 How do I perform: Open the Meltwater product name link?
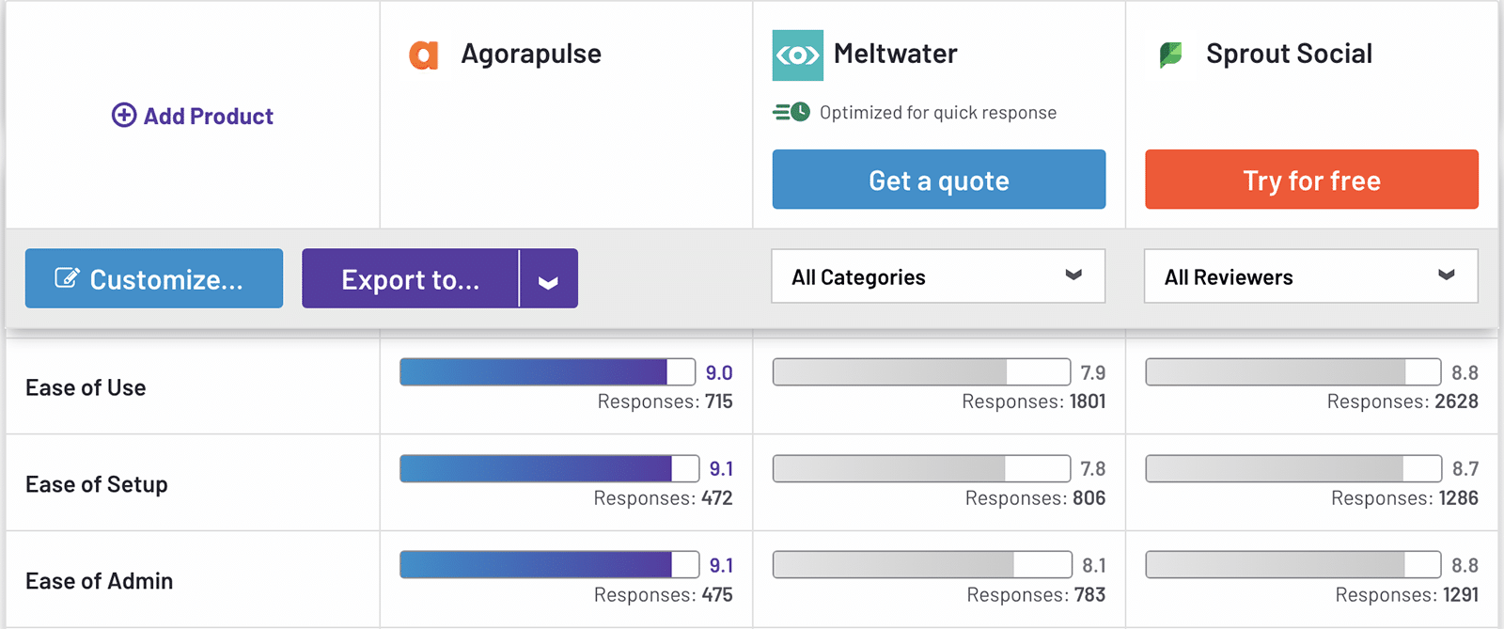pos(895,55)
